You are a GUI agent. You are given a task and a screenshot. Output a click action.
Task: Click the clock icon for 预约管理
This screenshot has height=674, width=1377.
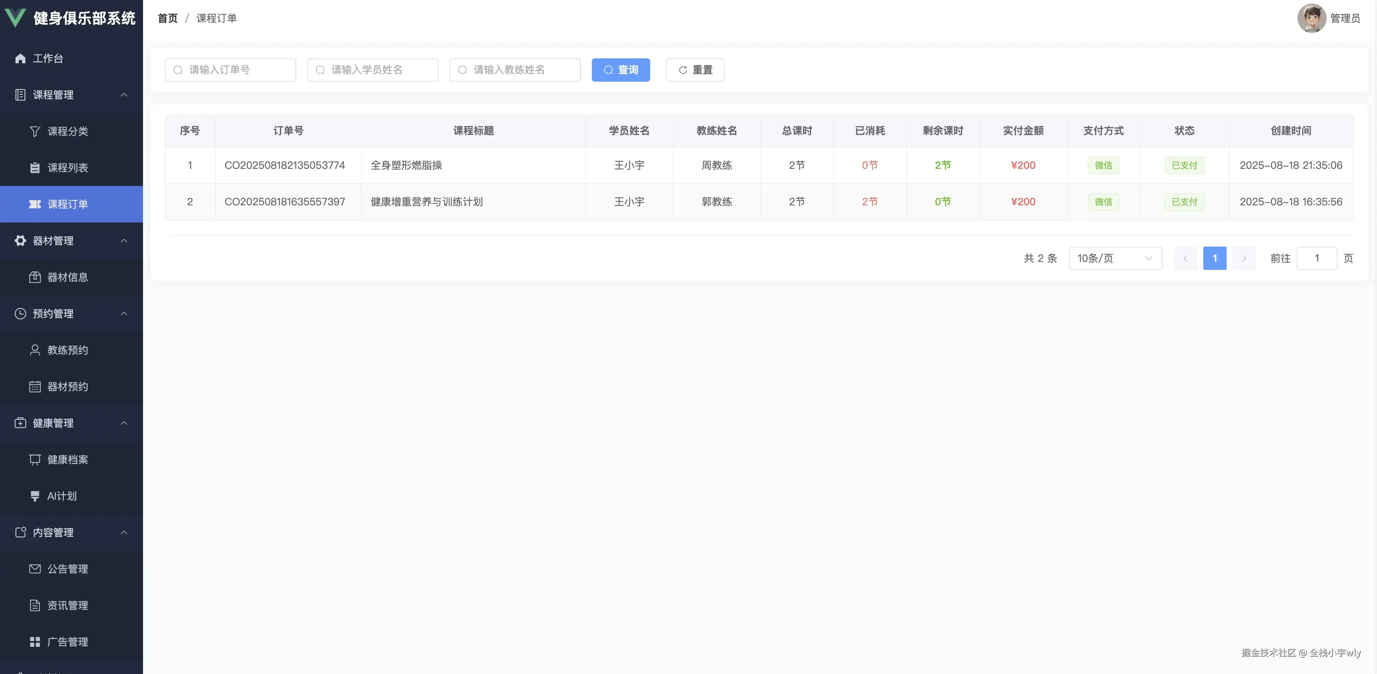(x=20, y=314)
